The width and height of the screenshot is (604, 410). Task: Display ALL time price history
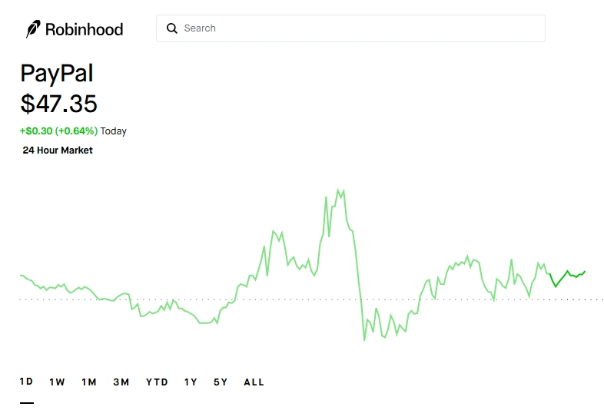point(254,382)
